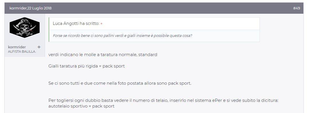This screenshot has width=310, height=113.
Task: Click the sentence starting "Se ci sono tutti e due"
Action: point(120,83)
